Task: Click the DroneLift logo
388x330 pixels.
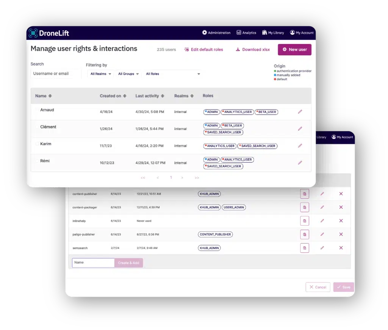Action: [x=49, y=33]
